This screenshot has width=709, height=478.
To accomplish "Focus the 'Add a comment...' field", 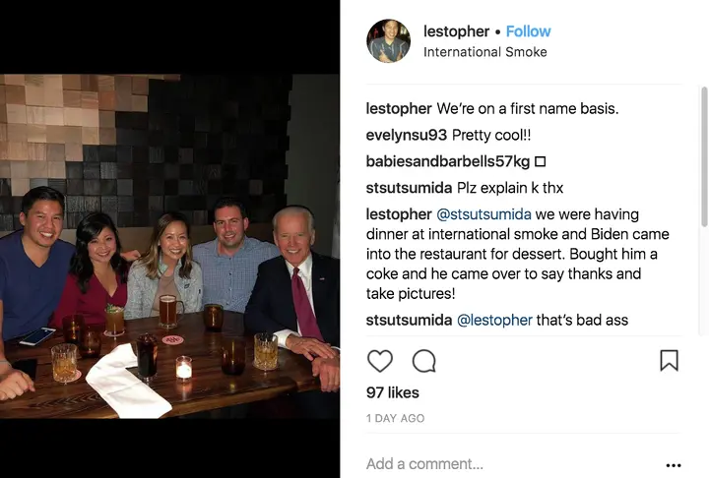I will pyautogui.click(x=511, y=464).
